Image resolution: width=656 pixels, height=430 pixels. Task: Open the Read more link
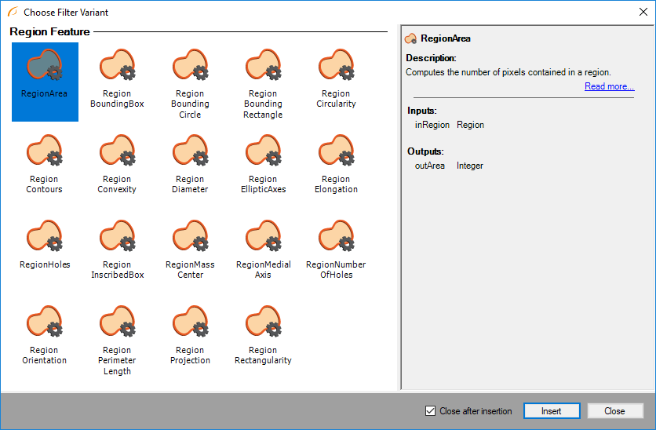click(609, 86)
